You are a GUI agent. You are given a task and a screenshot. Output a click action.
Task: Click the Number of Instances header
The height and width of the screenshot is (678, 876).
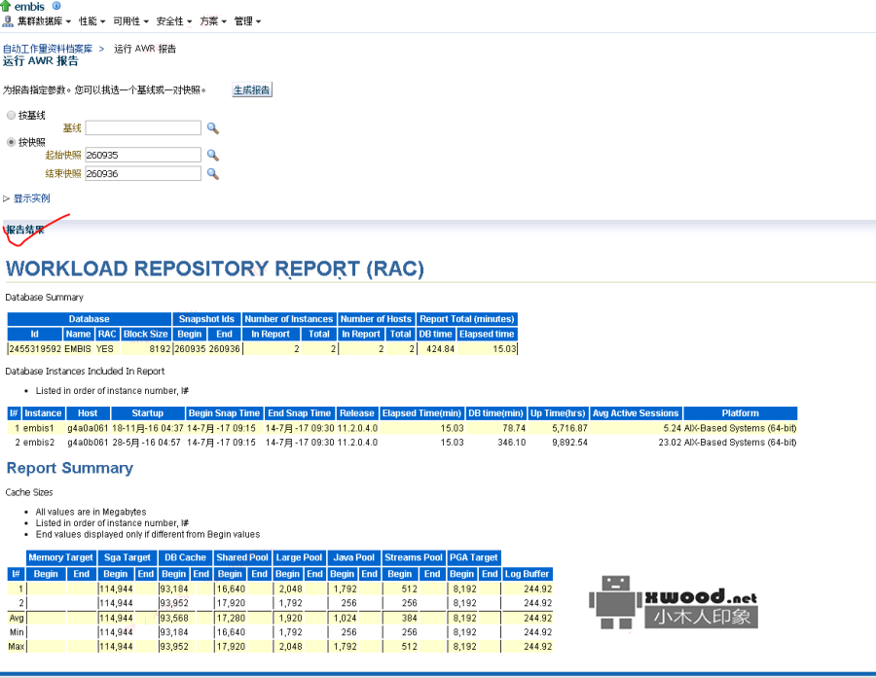point(289,319)
